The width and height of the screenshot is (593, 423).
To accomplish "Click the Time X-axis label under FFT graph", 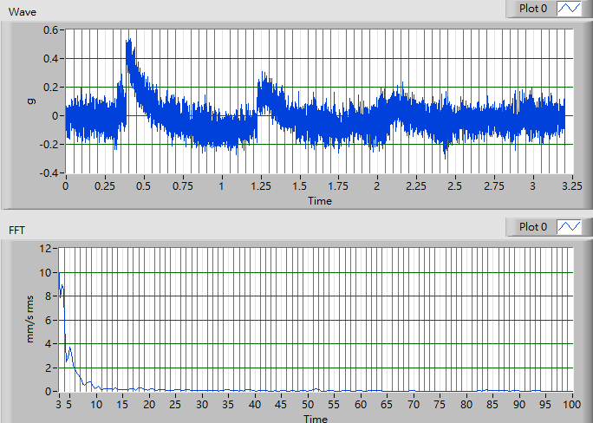I will tap(316, 419).
